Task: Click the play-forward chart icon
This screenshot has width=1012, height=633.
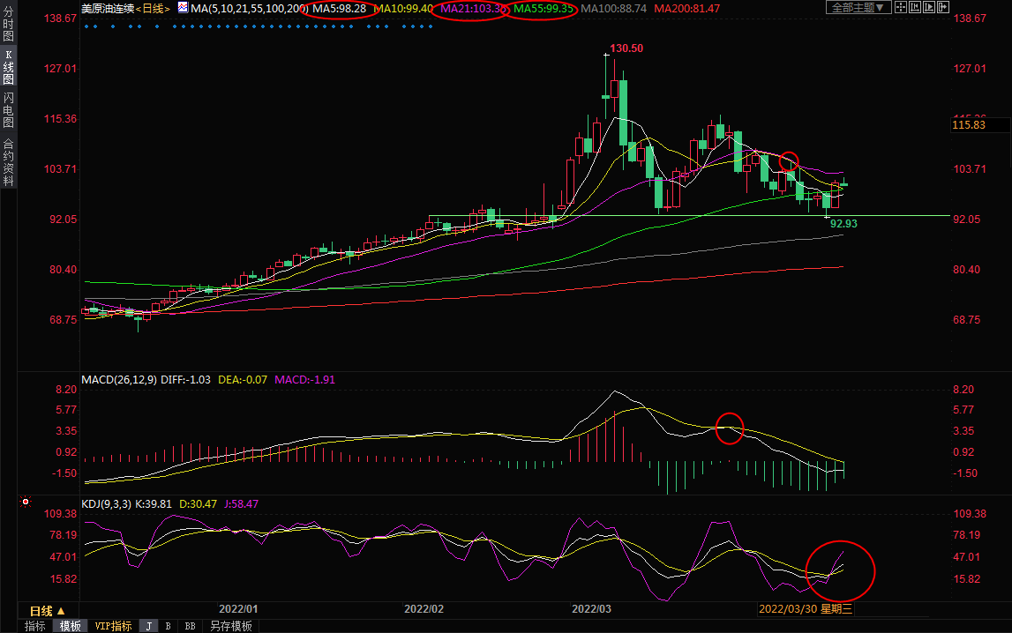Action: tap(929, 7)
